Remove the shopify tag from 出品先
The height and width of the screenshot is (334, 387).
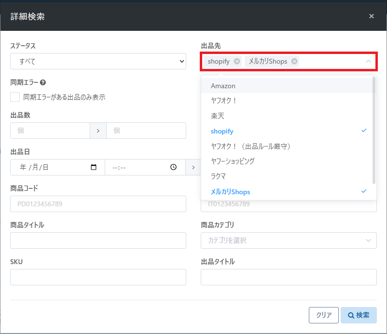(x=237, y=61)
